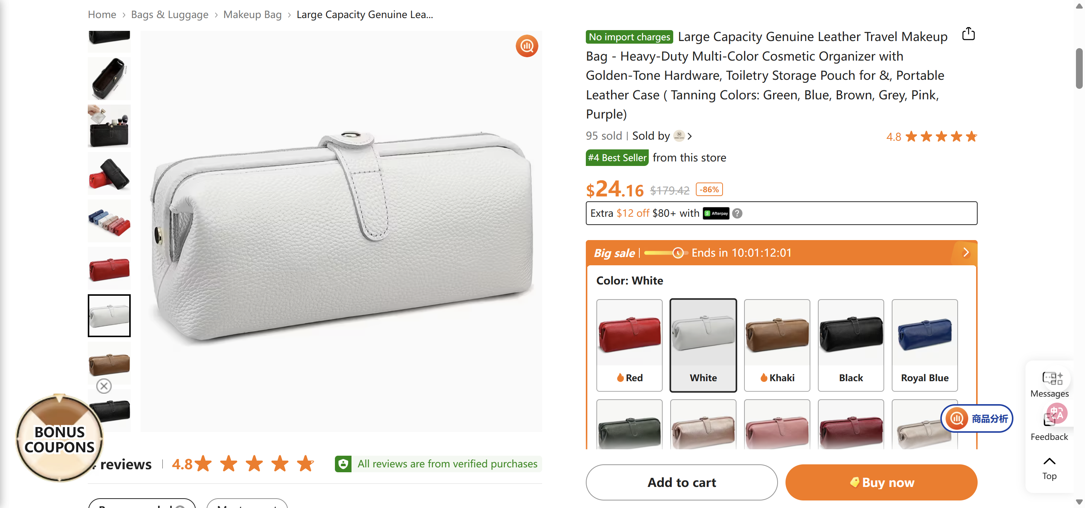Viewport: 1085px width, 508px height.
Task: Select the Black color option
Action: click(x=850, y=345)
